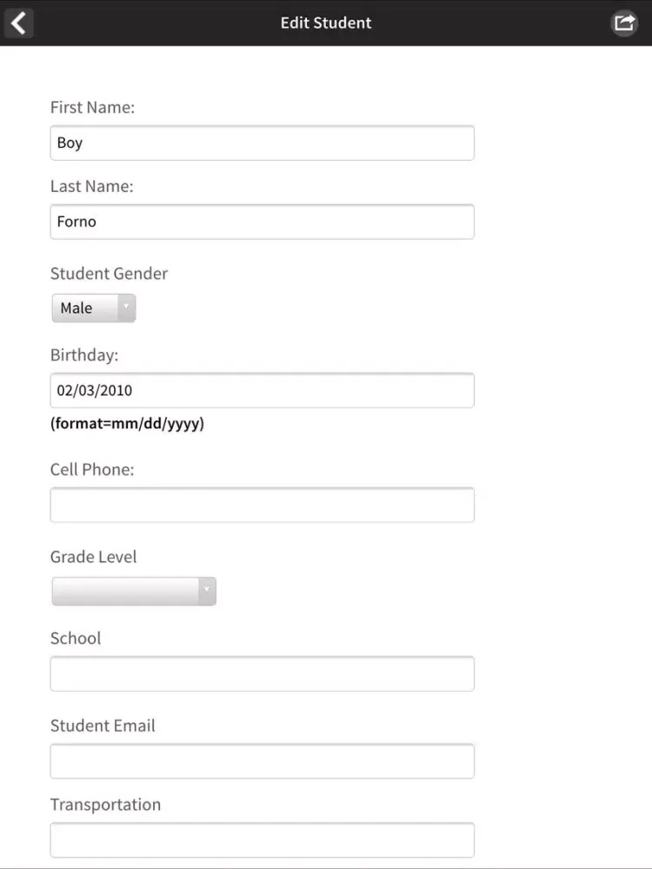Image resolution: width=652 pixels, height=869 pixels.
Task: Click the format=mm/dd/yyyy hint text
Action: [127, 425]
